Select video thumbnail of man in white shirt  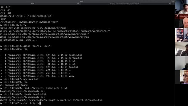182,7
